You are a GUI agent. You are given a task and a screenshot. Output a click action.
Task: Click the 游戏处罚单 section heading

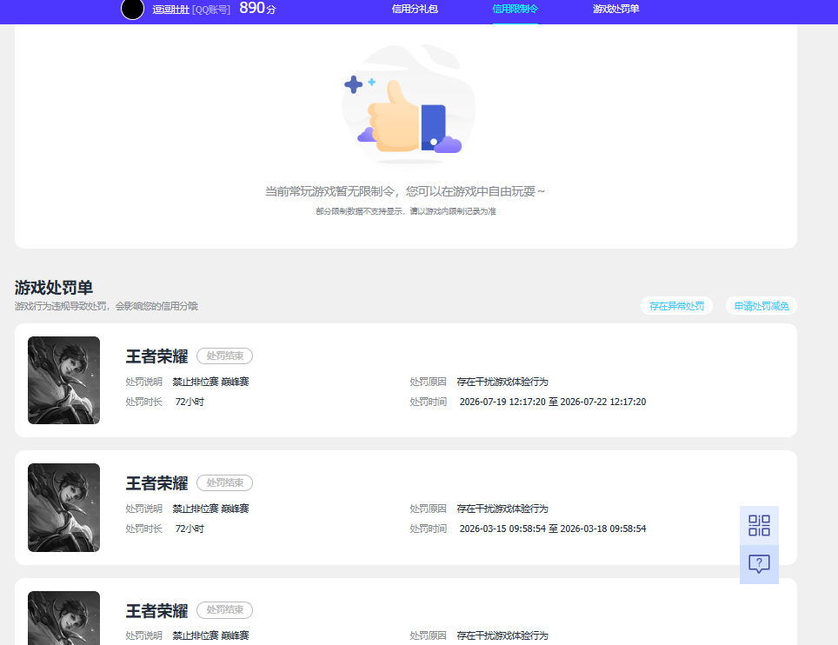tap(53, 288)
